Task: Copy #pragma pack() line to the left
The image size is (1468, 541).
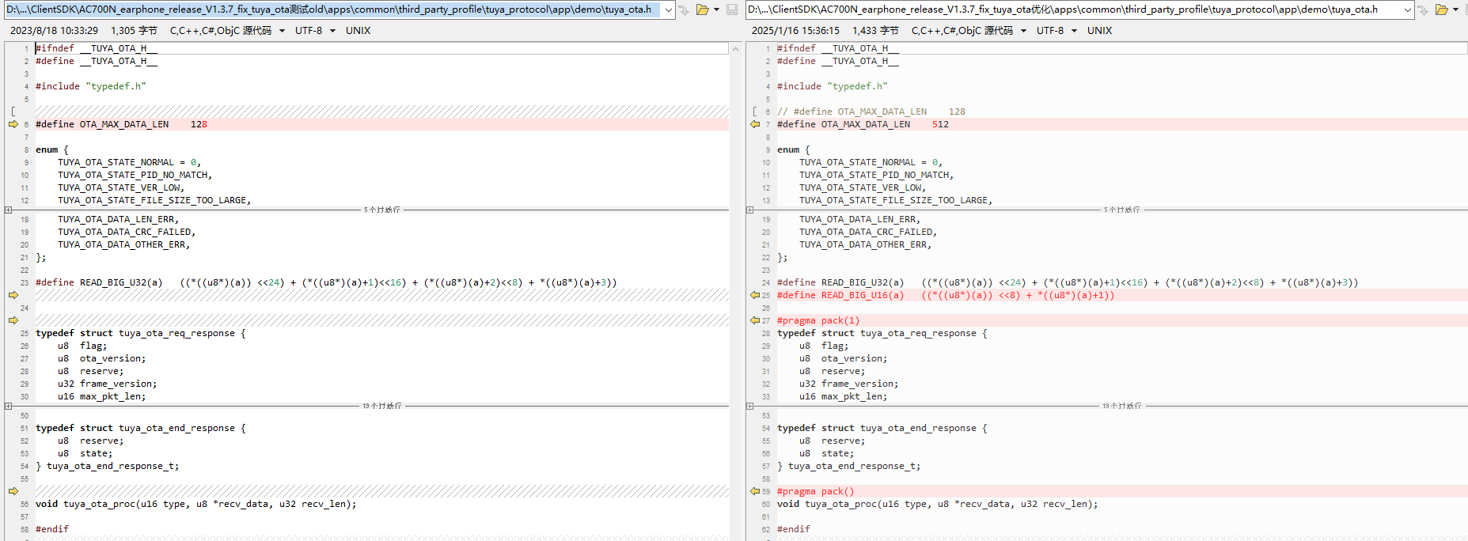Action: tap(755, 491)
